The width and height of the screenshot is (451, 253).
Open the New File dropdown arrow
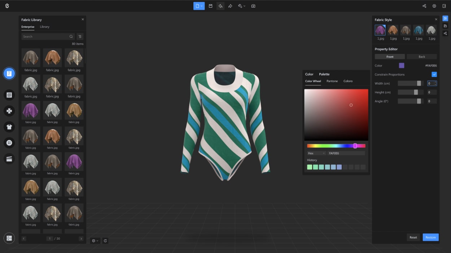click(x=202, y=6)
